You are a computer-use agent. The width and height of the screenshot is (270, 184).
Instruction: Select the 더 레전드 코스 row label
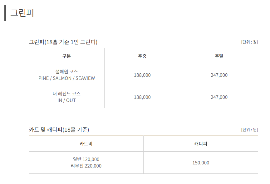(x=66, y=94)
